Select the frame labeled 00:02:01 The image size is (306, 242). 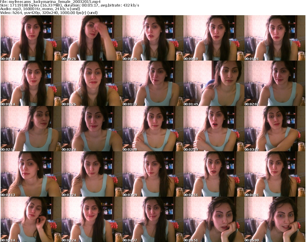pyautogui.click(x=275, y=83)
